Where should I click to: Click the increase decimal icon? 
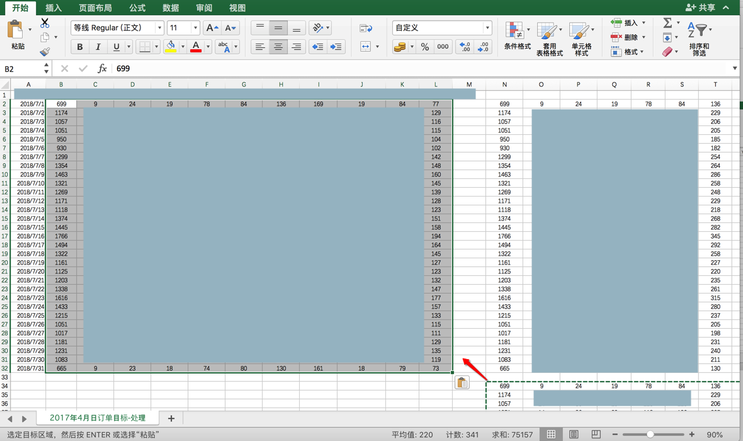tap(465, 47)
